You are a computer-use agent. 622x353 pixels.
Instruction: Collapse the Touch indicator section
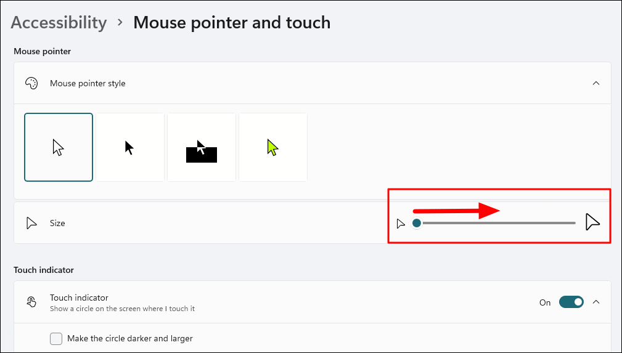pos(596,302)
